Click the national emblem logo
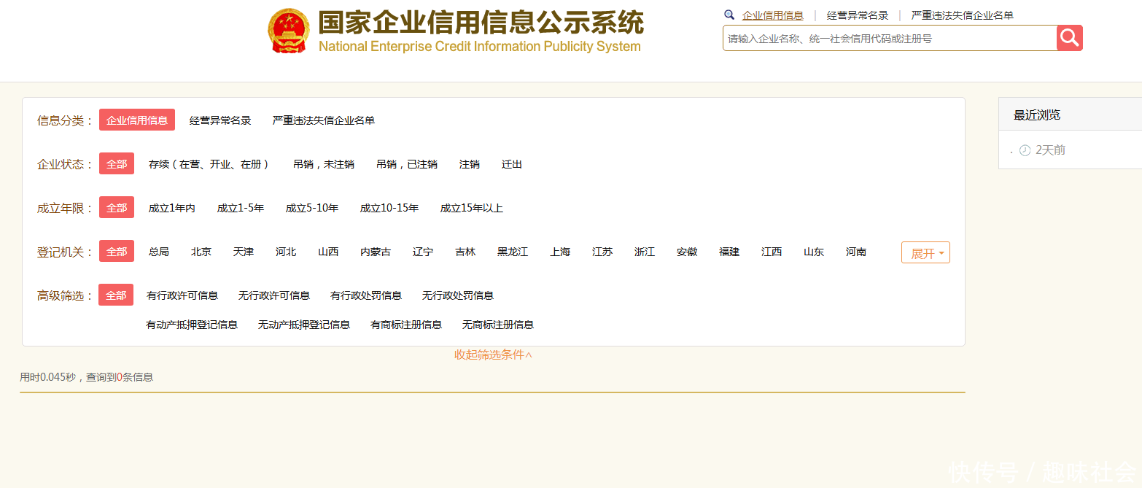 289,31
